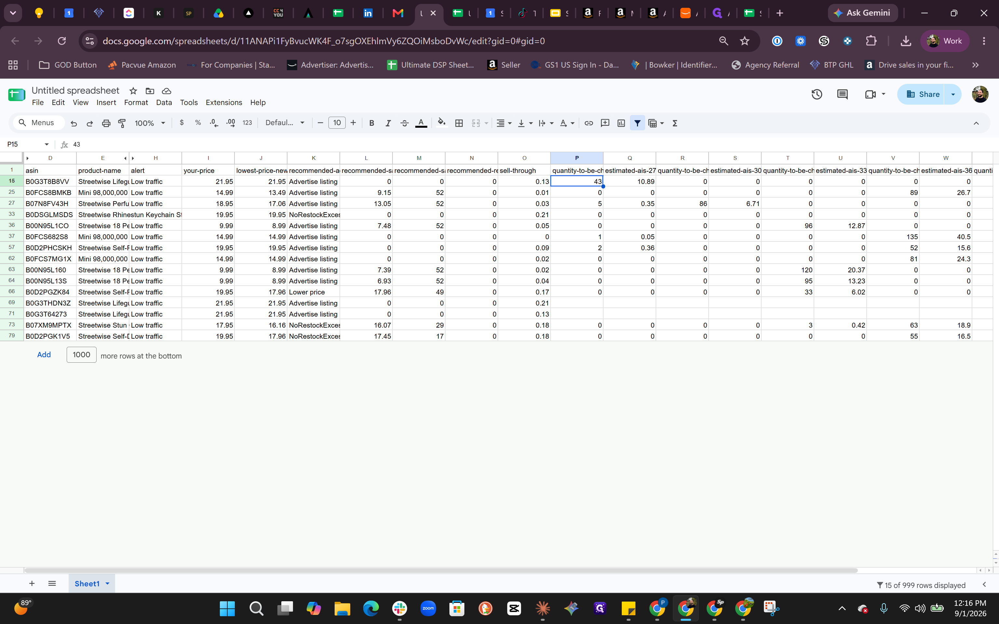Viewport: 999px width, 624px height.
Task: Open the Help menu
Action: (258, 102)
